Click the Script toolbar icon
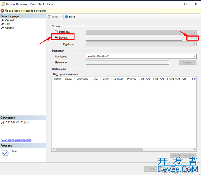This screenshot has height=175, width=201. (x=49, y=17)
